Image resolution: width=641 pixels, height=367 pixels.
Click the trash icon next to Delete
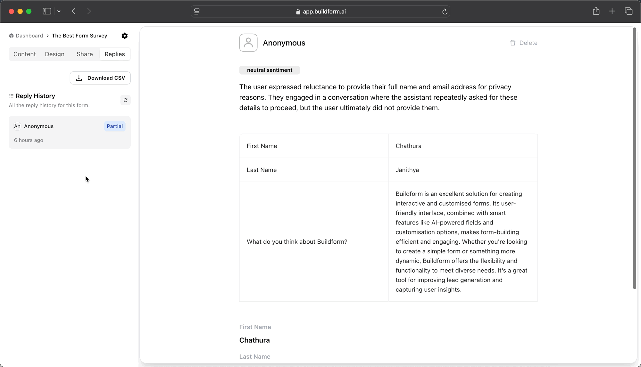tap(513, 43)
